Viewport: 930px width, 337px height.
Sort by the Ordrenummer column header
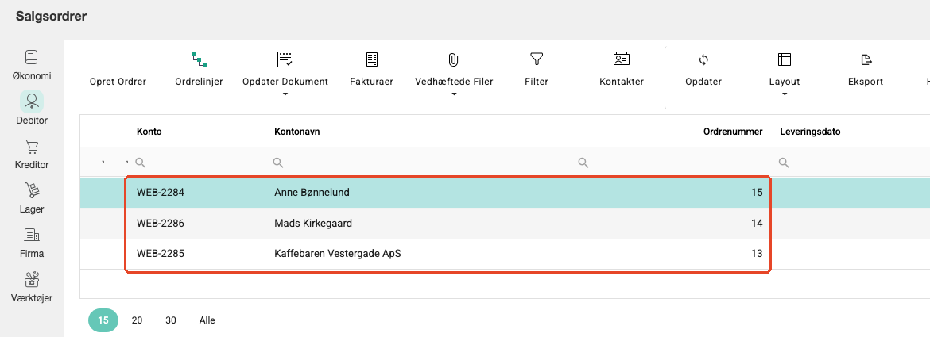[x=733, y=132]
